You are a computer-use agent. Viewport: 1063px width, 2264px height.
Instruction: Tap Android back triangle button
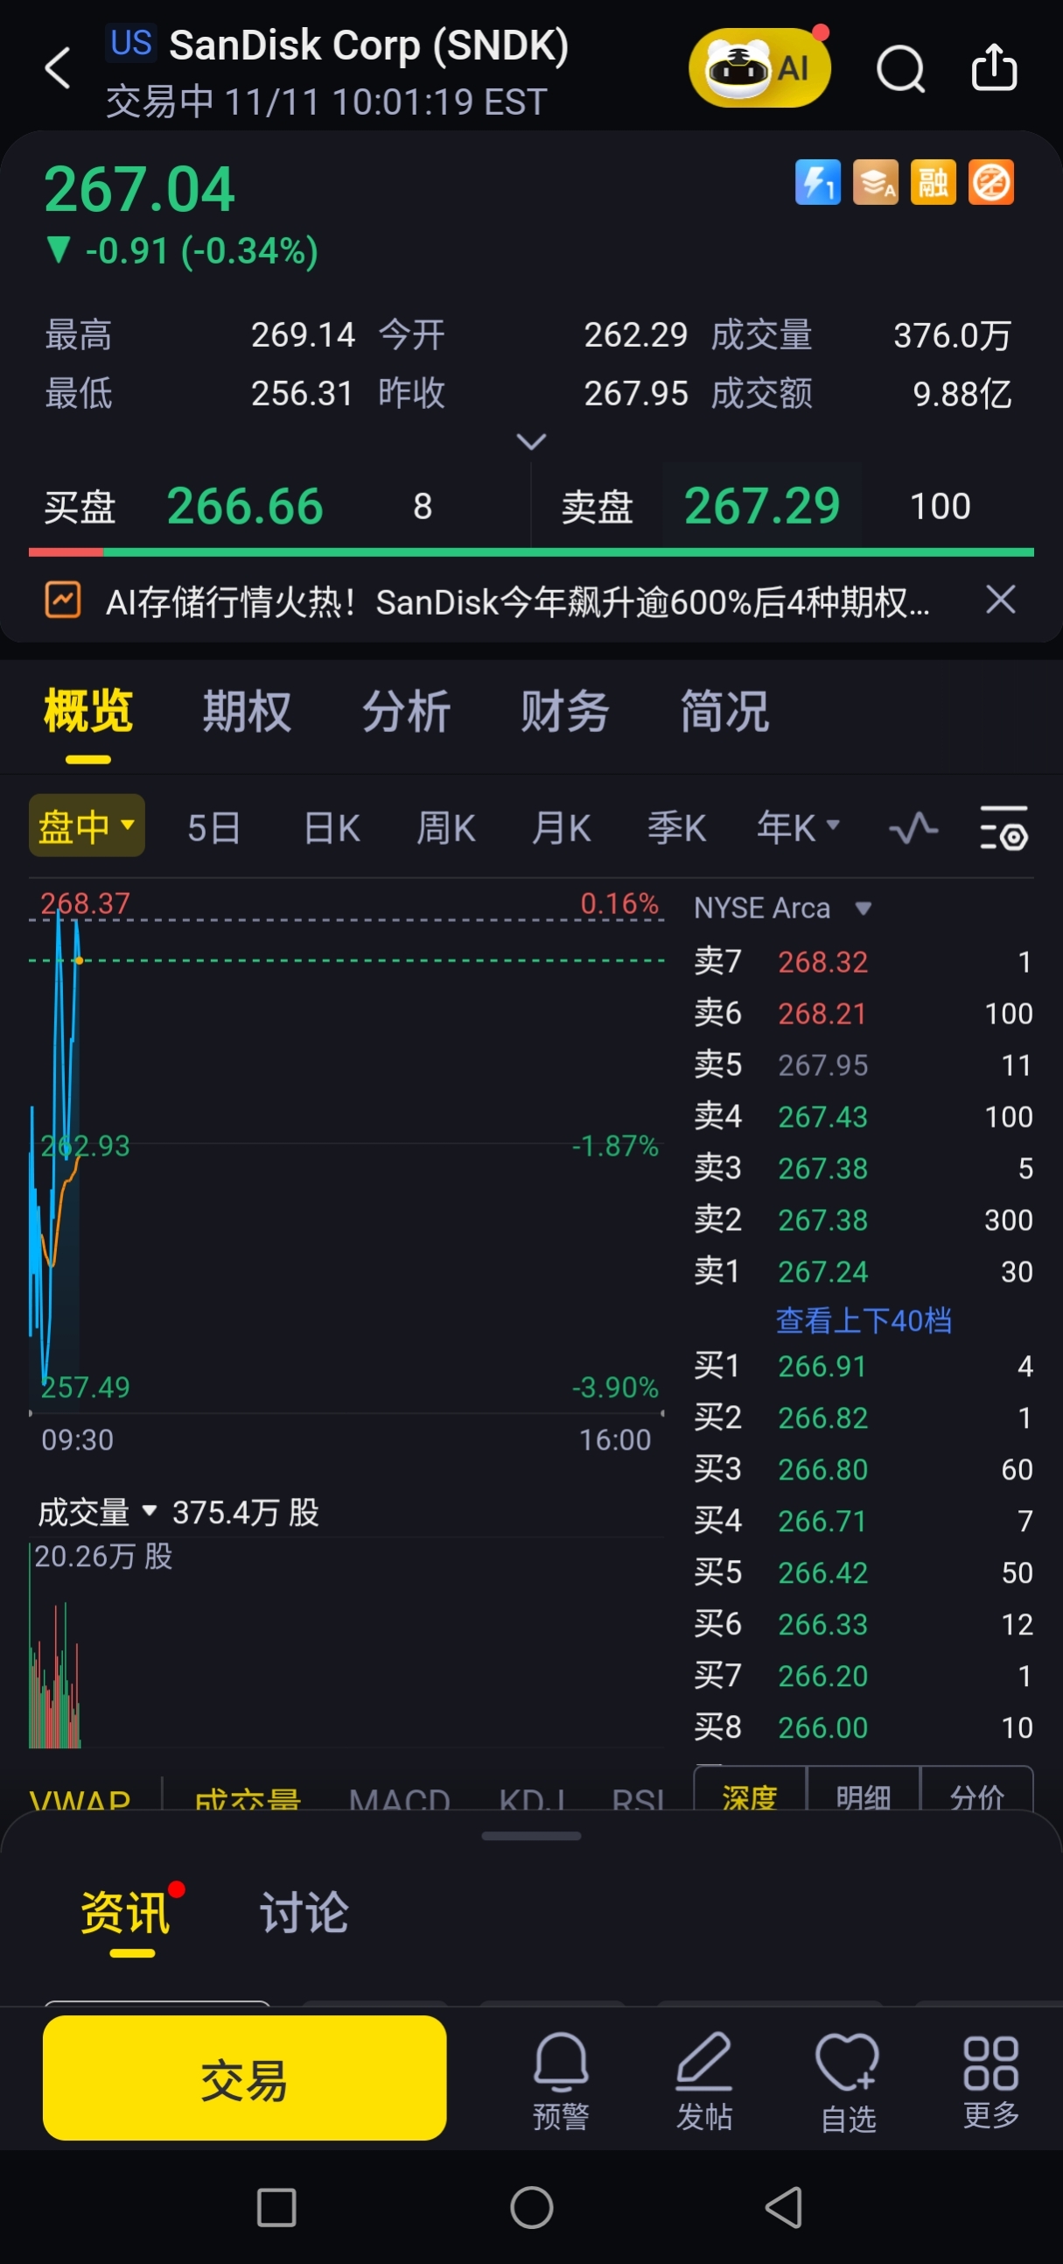click(784, 2207)
